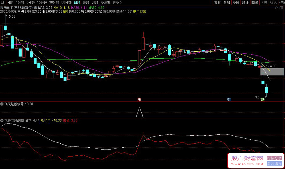Toggle the left panel layout icon

pos(3,2)
